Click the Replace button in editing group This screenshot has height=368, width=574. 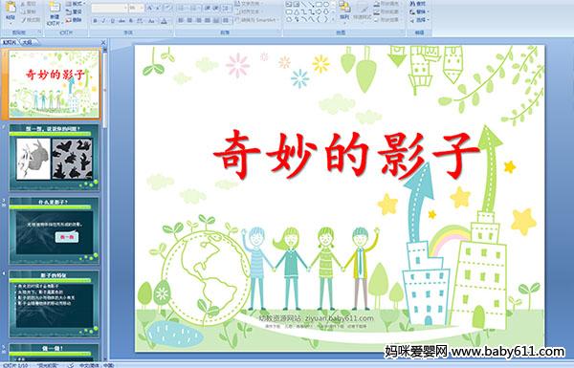click(419, 12)
